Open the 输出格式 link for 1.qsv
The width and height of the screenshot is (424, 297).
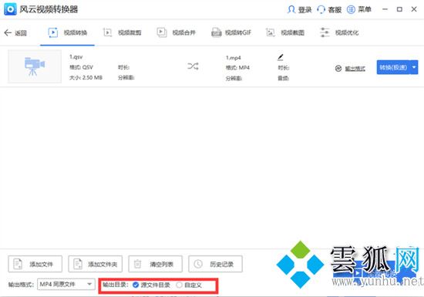point(355,69)
